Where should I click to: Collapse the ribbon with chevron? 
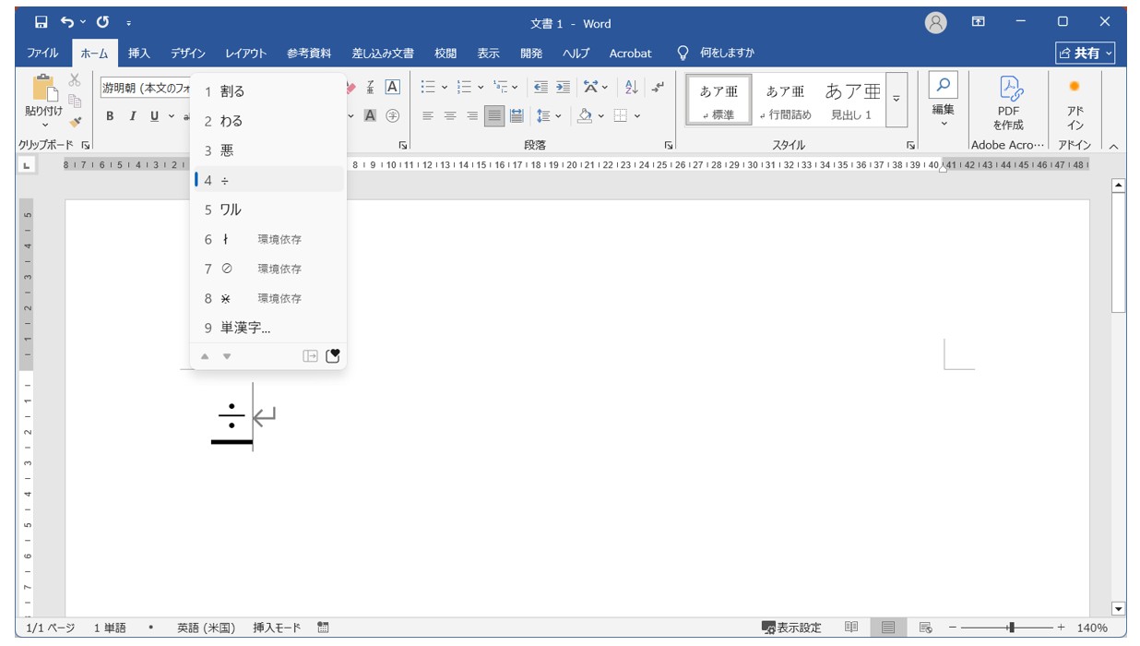click(x=1112, y=146)
